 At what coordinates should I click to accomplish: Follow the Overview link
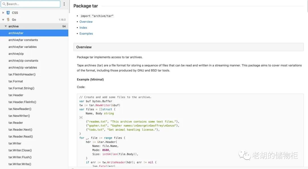(86, 22)
